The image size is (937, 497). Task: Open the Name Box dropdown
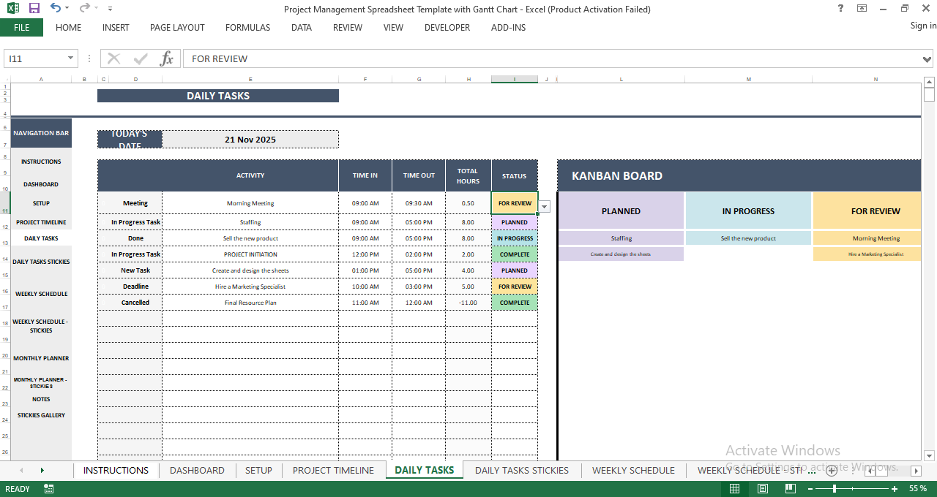70,58
